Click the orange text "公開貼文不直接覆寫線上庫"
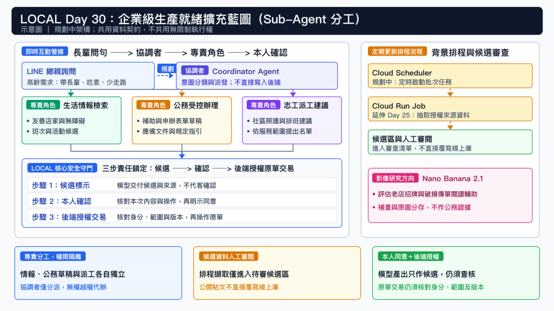 pos(239,287)
